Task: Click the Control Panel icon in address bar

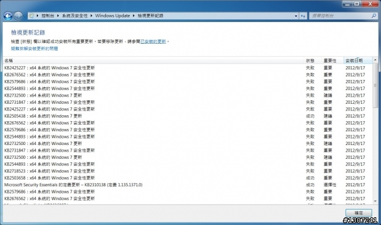Action: (32, 16)
